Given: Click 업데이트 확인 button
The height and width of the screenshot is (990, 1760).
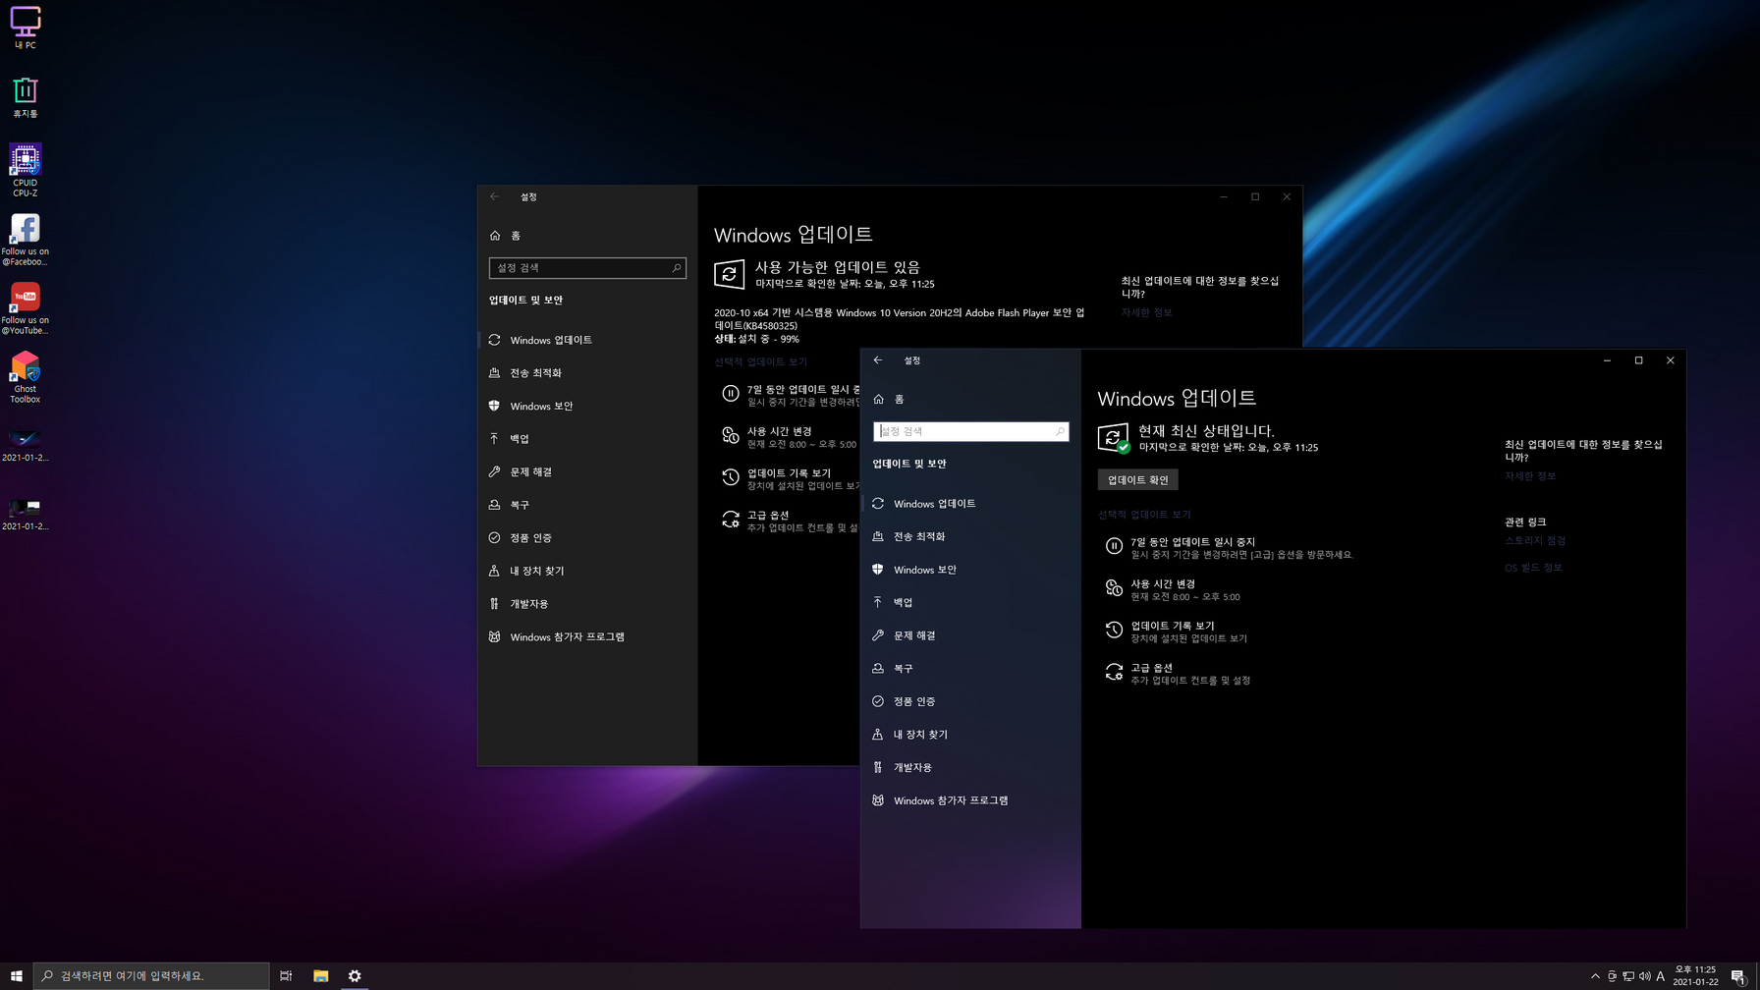Looking at the screenshot, I should [x=1137, y=480].
